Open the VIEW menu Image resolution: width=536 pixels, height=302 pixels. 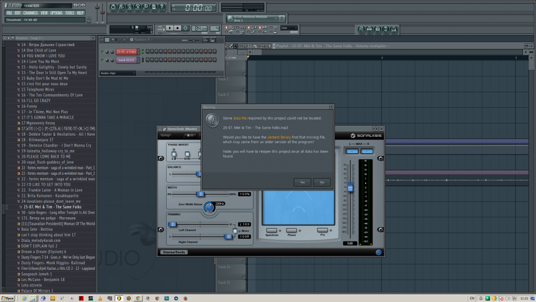[x=44, y=13]
